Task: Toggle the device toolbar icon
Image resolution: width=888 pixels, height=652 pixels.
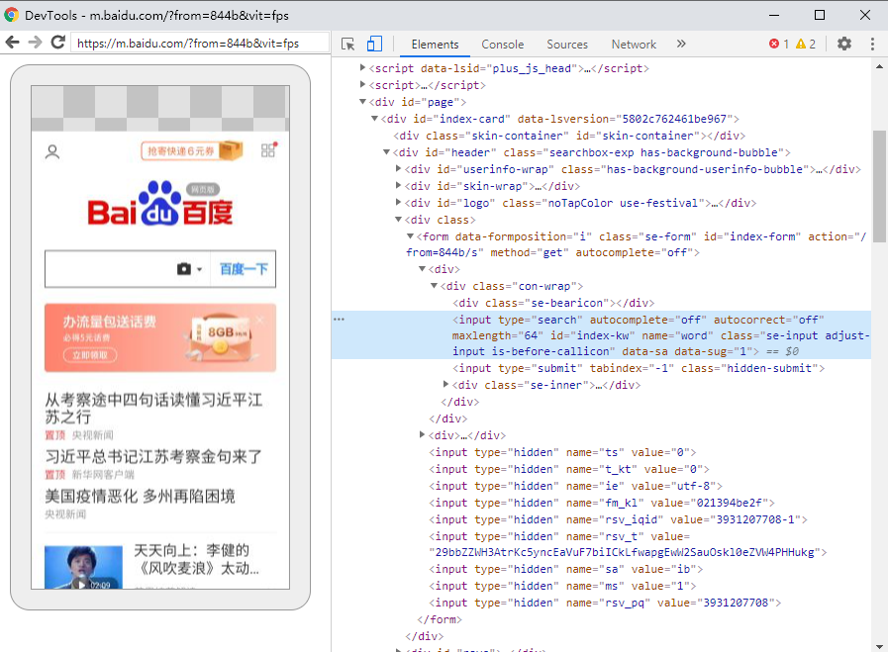Action: point(374,45)
